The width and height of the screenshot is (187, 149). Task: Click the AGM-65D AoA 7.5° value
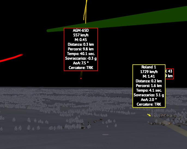click(81, 63)
